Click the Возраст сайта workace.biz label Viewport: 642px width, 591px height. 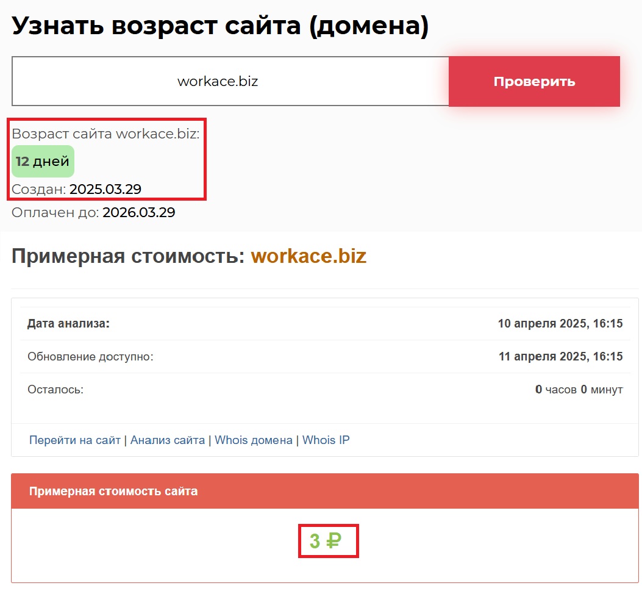pos(105,134)
